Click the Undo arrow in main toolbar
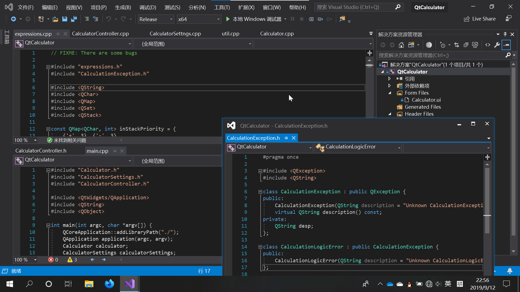 click(x=108, y=19)
